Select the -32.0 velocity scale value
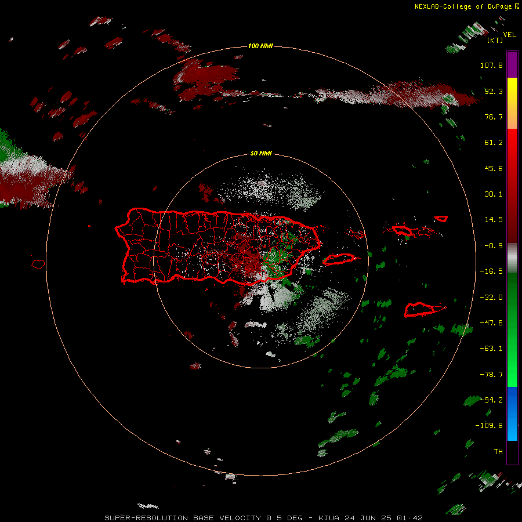522x522 pixels. (491, 298)
